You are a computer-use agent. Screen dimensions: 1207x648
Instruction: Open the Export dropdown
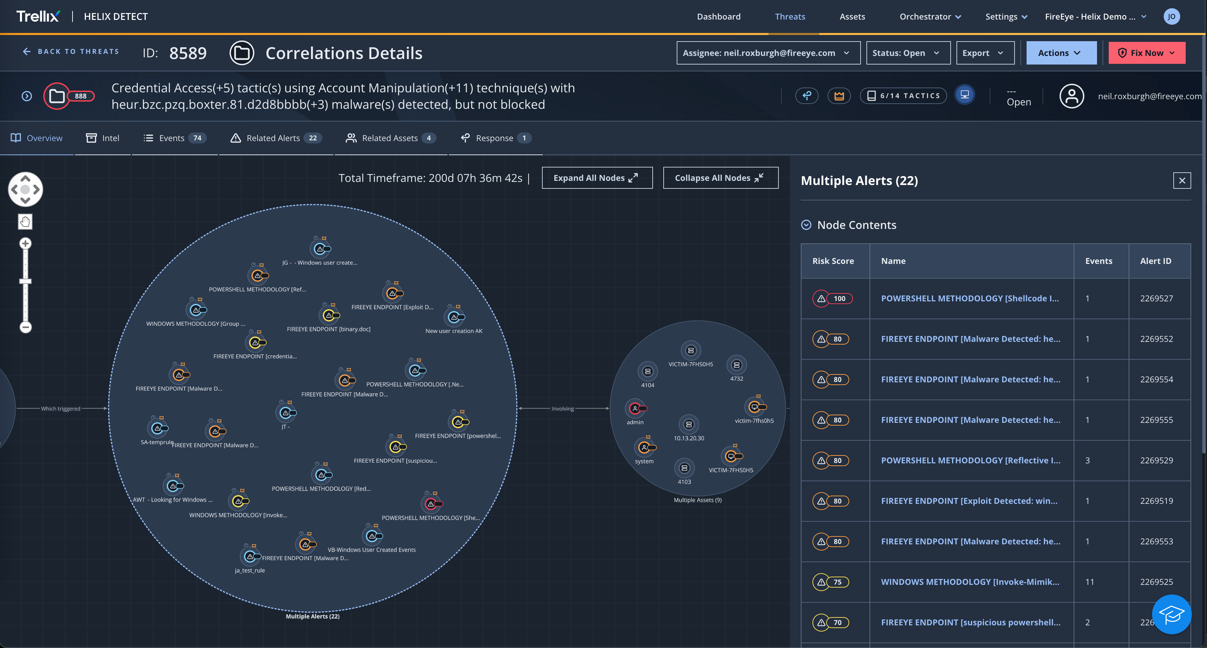(x=985, y=53)
